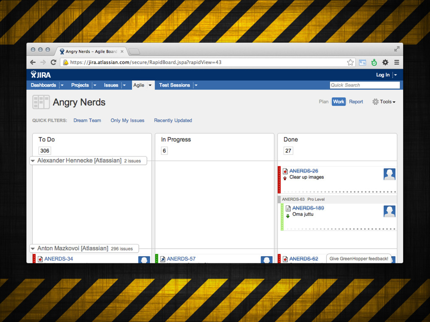Screen dimensions: 430x322
Task: Open the Dashboards dropdown arrow
Action: pyautogui.click(x=62, y=85)
